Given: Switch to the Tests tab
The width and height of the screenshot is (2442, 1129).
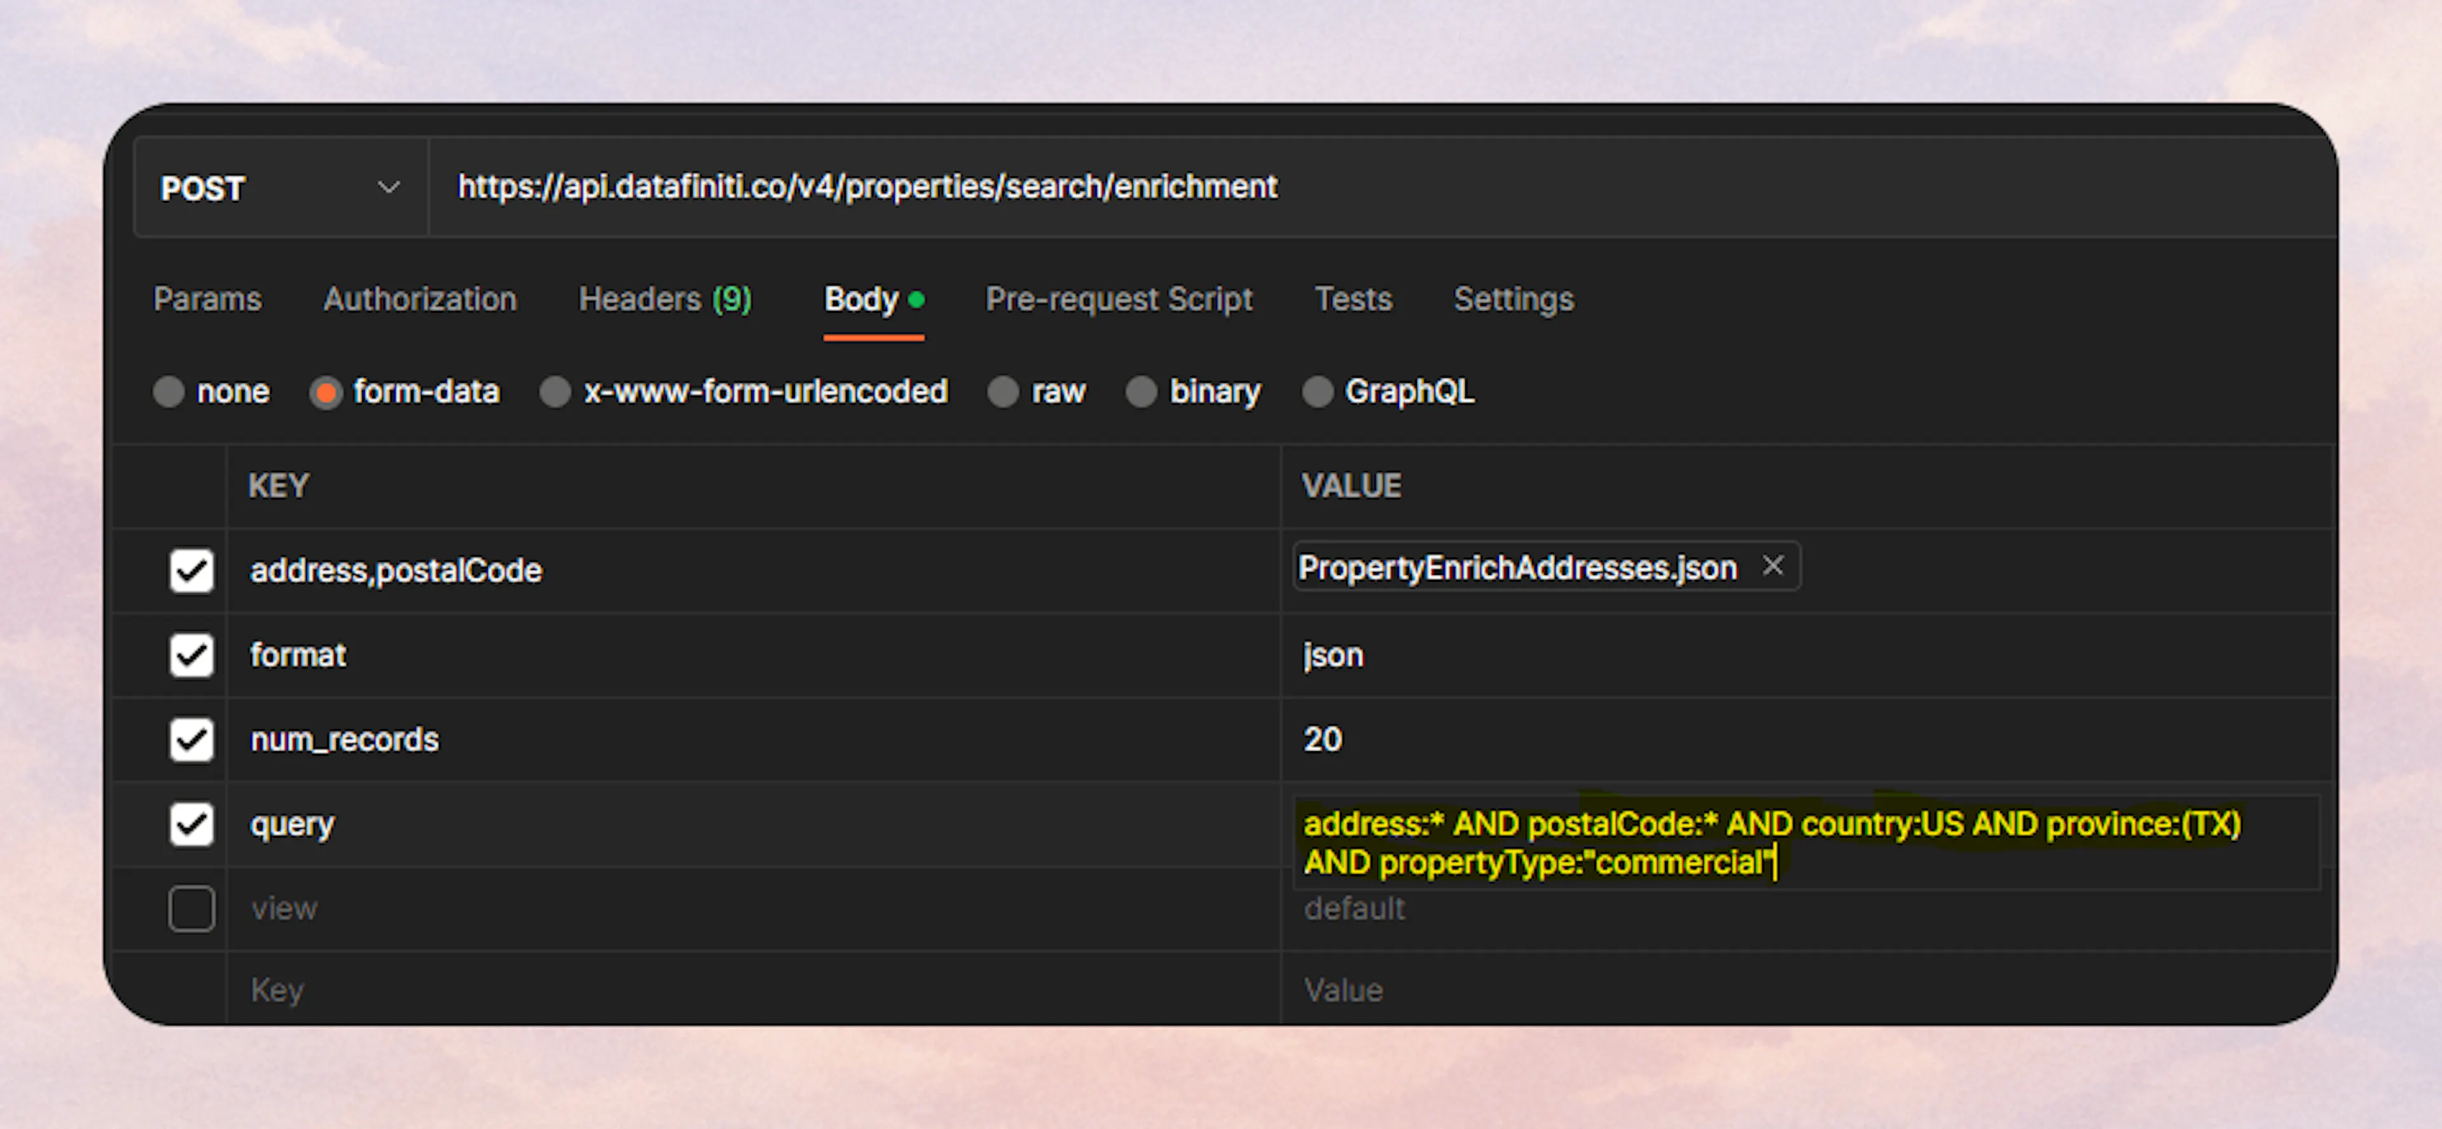Looking at the screenshot, I should [x=1353, y=300].
